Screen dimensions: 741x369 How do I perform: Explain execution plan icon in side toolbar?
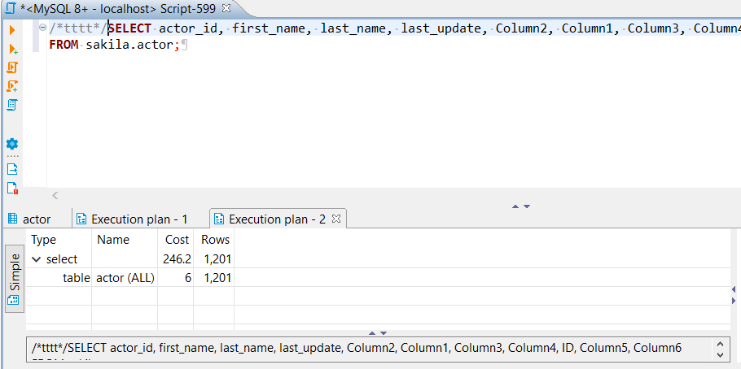click(12, 105)
